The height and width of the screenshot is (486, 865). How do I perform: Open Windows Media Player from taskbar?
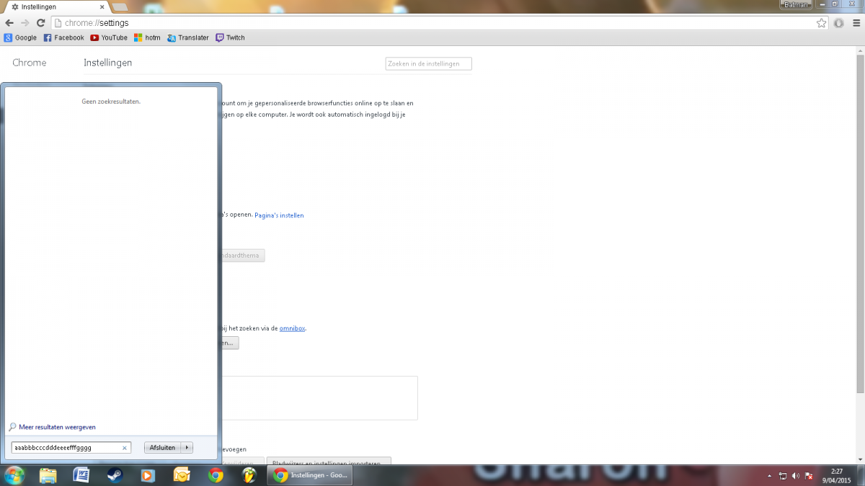[x=148, y=475]
